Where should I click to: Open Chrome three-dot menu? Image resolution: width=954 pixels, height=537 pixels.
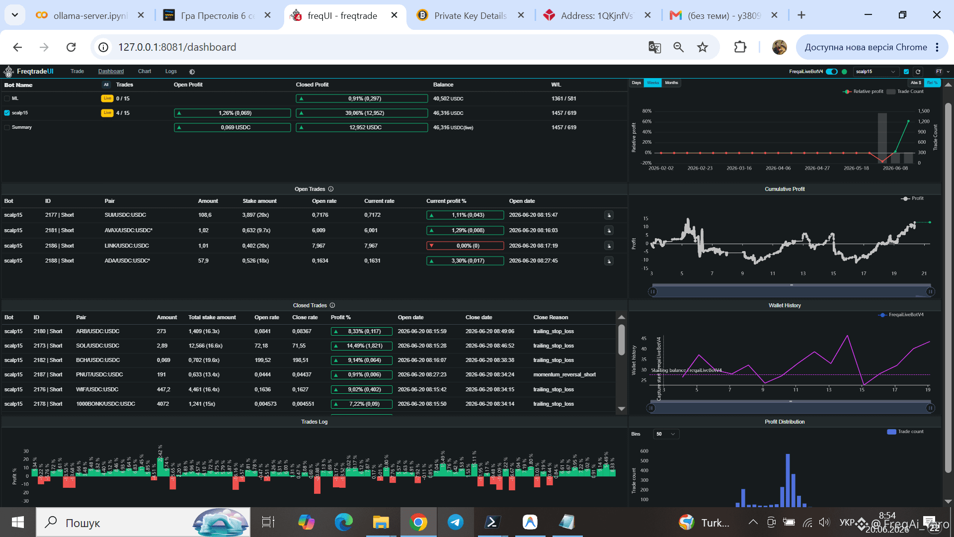[937, 47]
